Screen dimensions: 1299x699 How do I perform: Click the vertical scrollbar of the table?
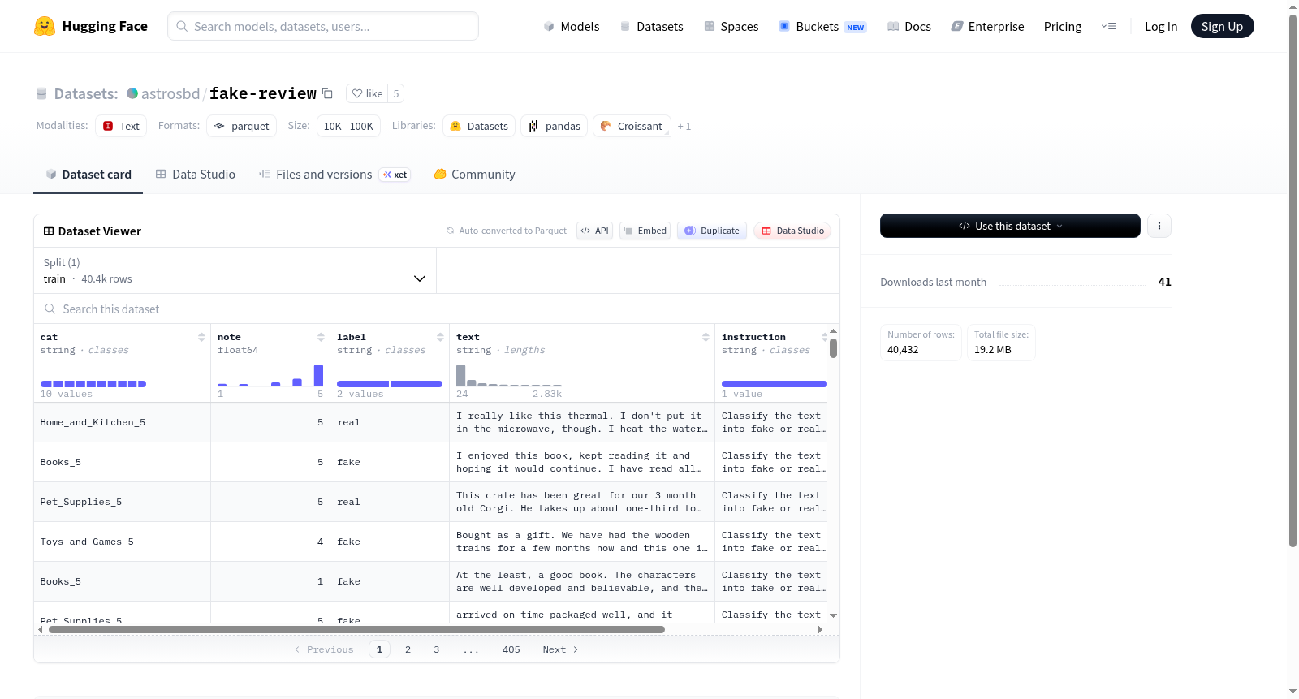click(x=833, y=348)
